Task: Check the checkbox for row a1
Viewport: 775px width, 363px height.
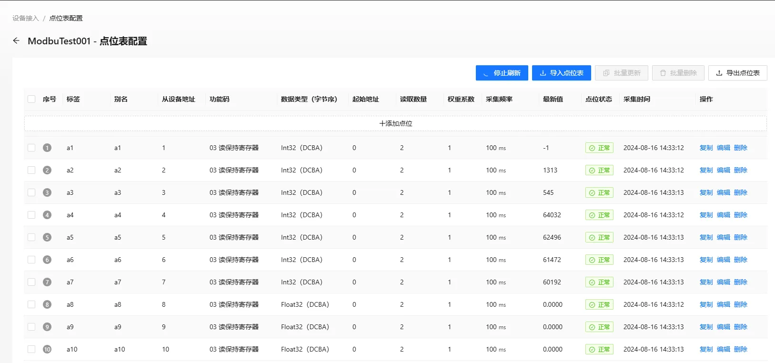Action: point(31,148)
